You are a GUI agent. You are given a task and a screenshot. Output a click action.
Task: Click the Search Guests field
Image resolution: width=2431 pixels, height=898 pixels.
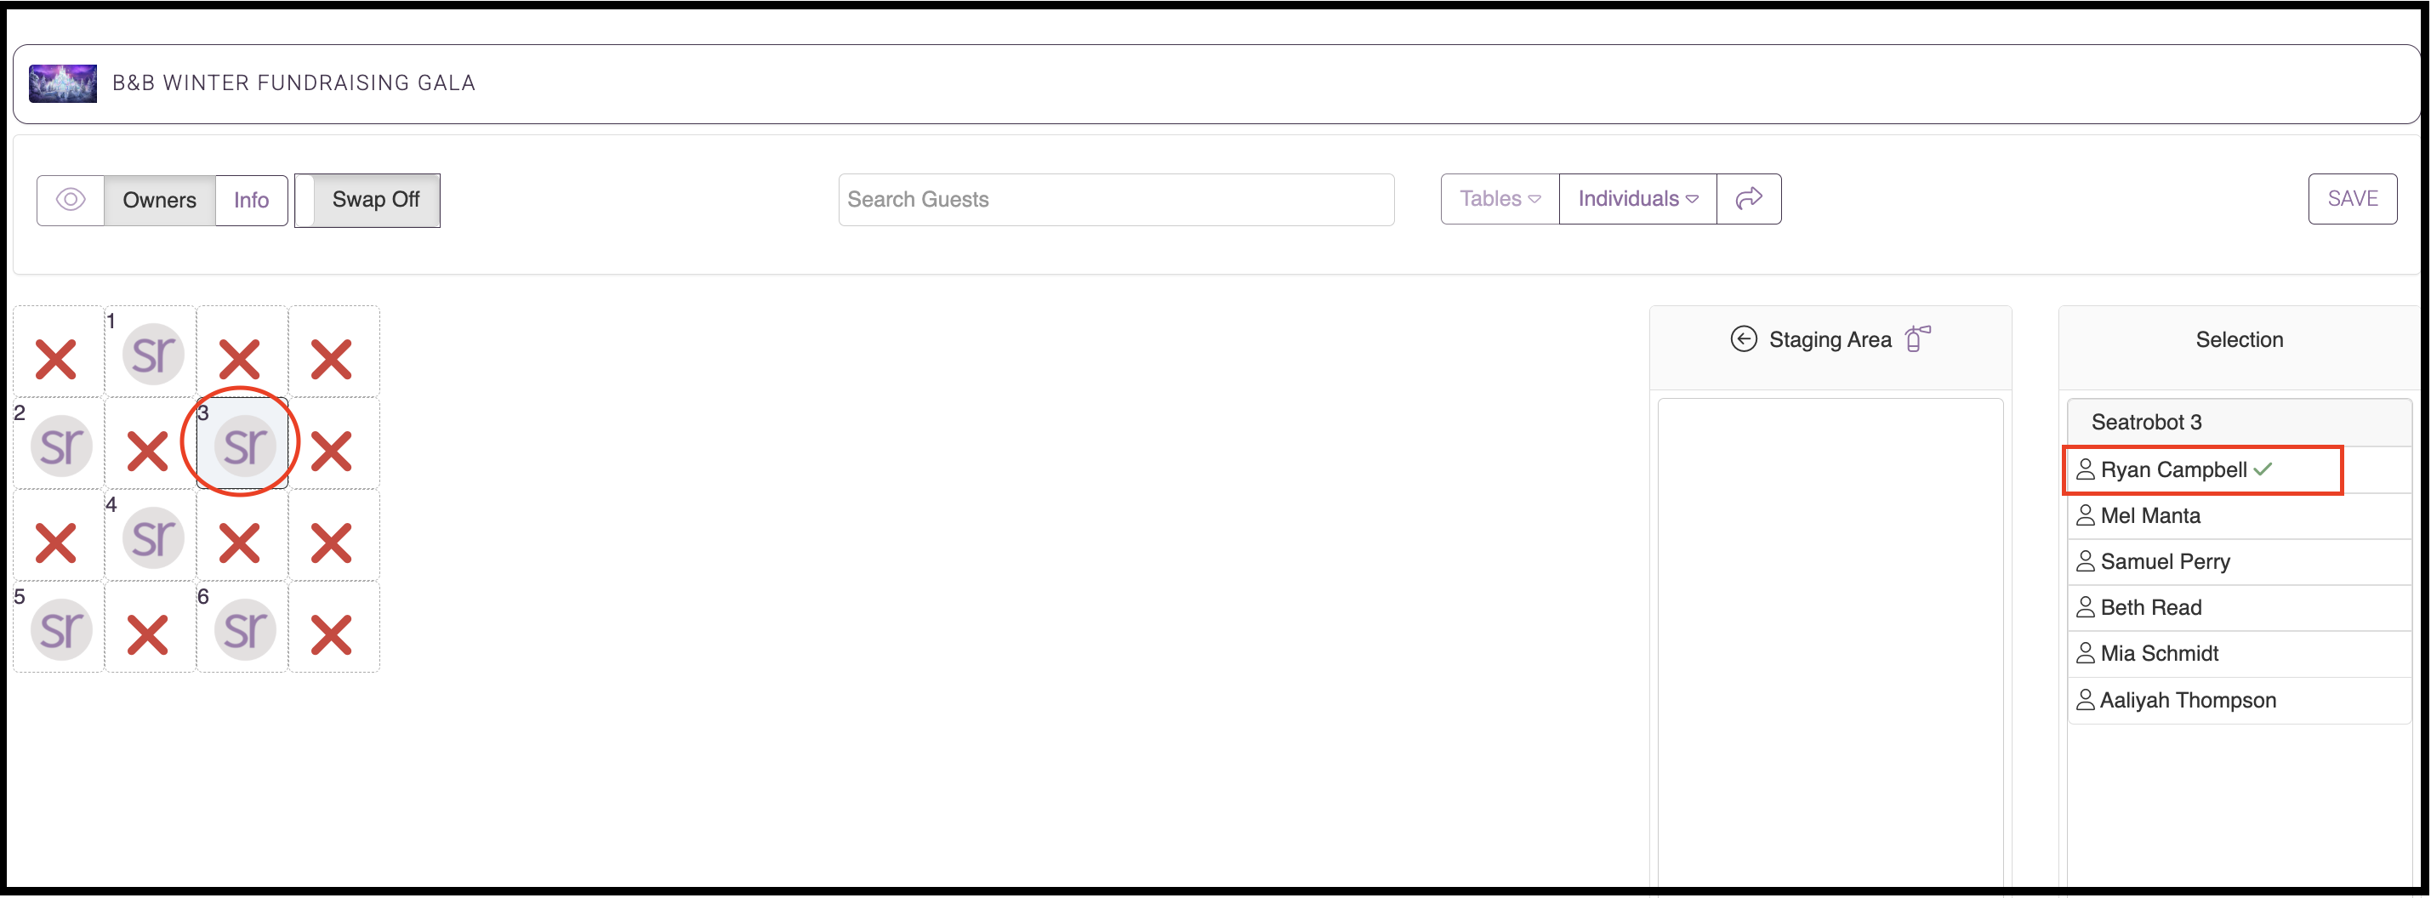(1115, 199)
